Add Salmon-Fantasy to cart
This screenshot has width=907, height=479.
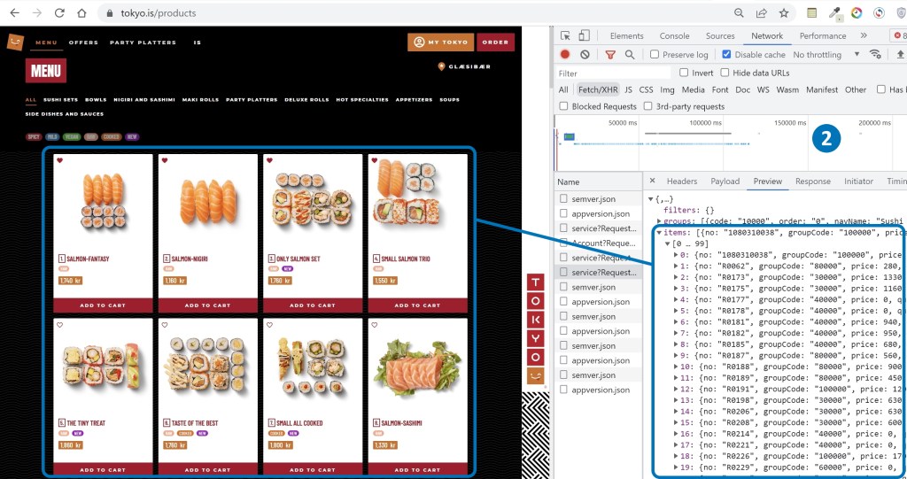point(103,305)
